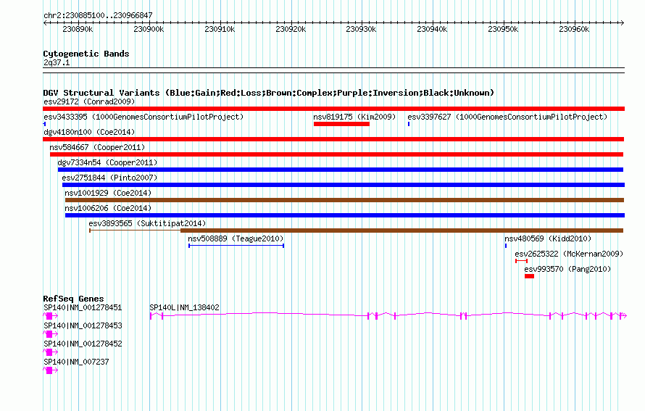Click the chr2:230885100..230966847 coordinates text
Screen dimensions: 645x411
(98, 15)
